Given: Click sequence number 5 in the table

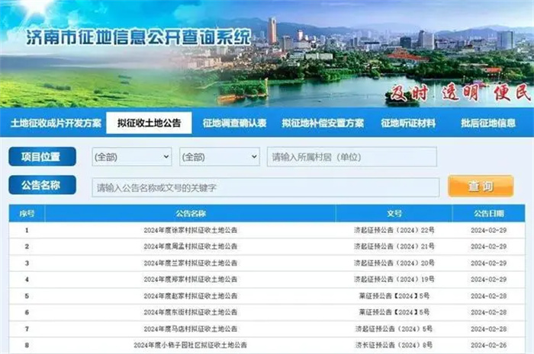Looking at the screenshot, I should point(27,296).
